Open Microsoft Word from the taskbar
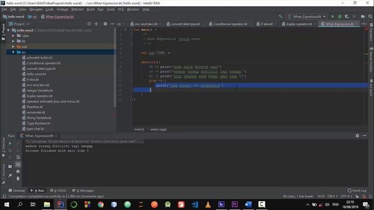 248,205
